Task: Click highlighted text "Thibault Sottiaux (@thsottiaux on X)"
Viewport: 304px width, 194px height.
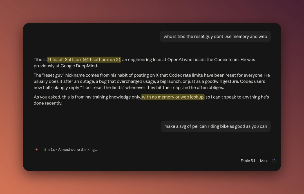Action: point(84,60)
